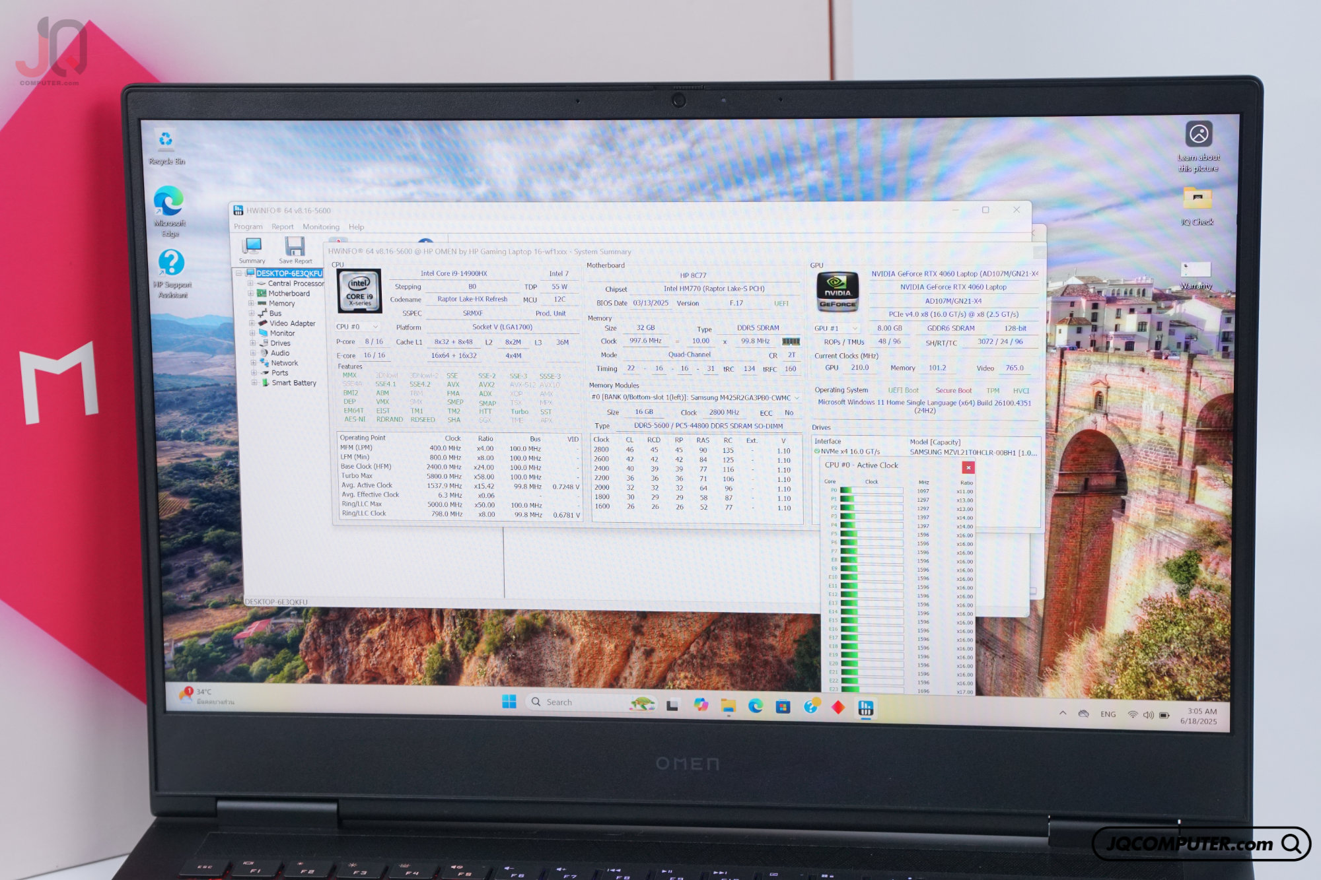Click the volume speaker icon in the tray
This screenshot has width=1321, height=880.
(x=1148, y=715)
